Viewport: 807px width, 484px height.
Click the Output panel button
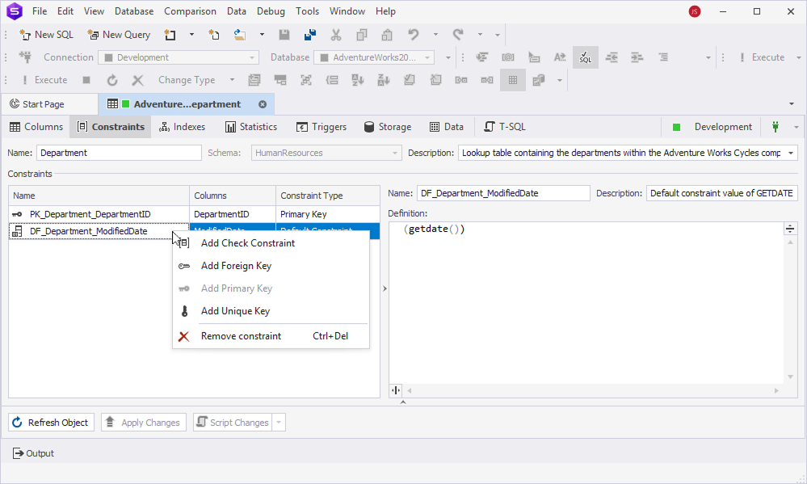coord(33,453)
